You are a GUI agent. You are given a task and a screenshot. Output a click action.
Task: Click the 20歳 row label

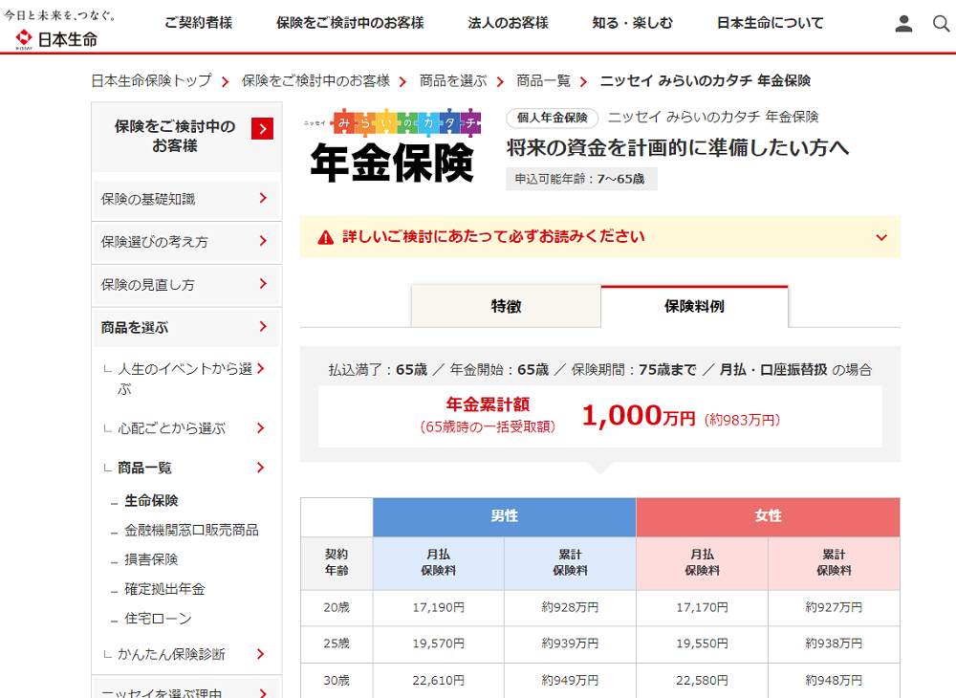click(x=337, y=608)
